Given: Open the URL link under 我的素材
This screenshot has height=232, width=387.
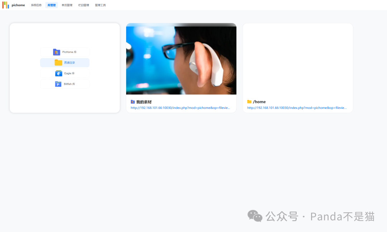Looking at the screenshot, I should (180, 108).
